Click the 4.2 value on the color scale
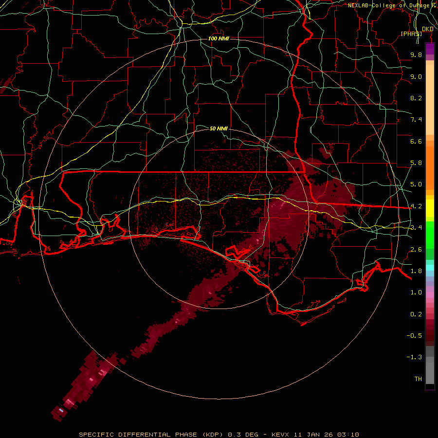Screen dimensions: 438x438 (x=416, y=206)
